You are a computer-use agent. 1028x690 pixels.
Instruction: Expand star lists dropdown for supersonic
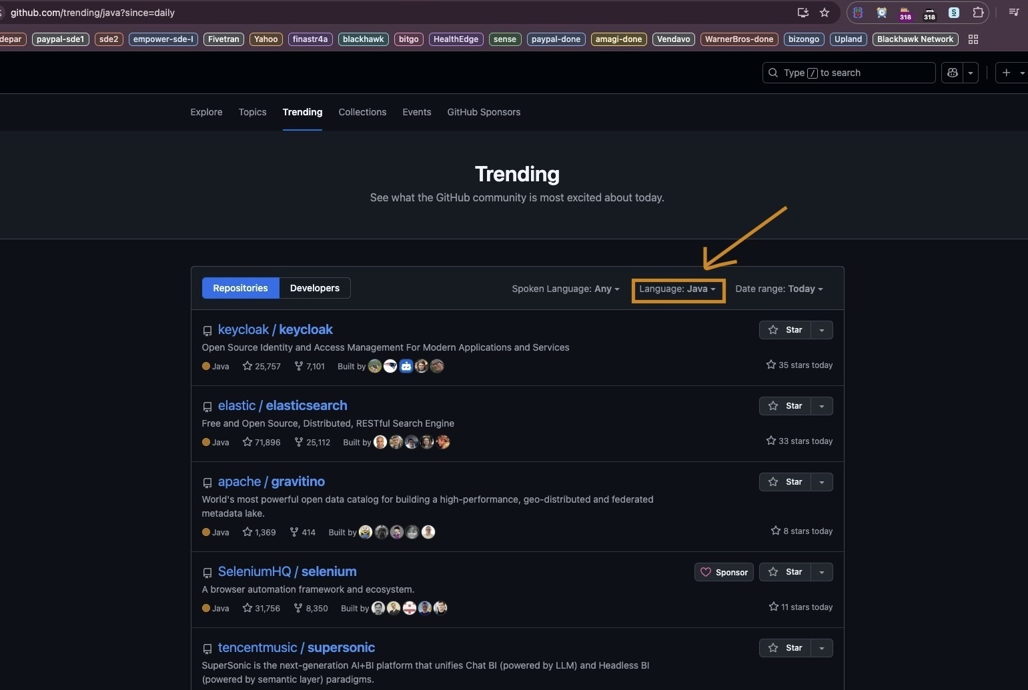coord(822,648)
